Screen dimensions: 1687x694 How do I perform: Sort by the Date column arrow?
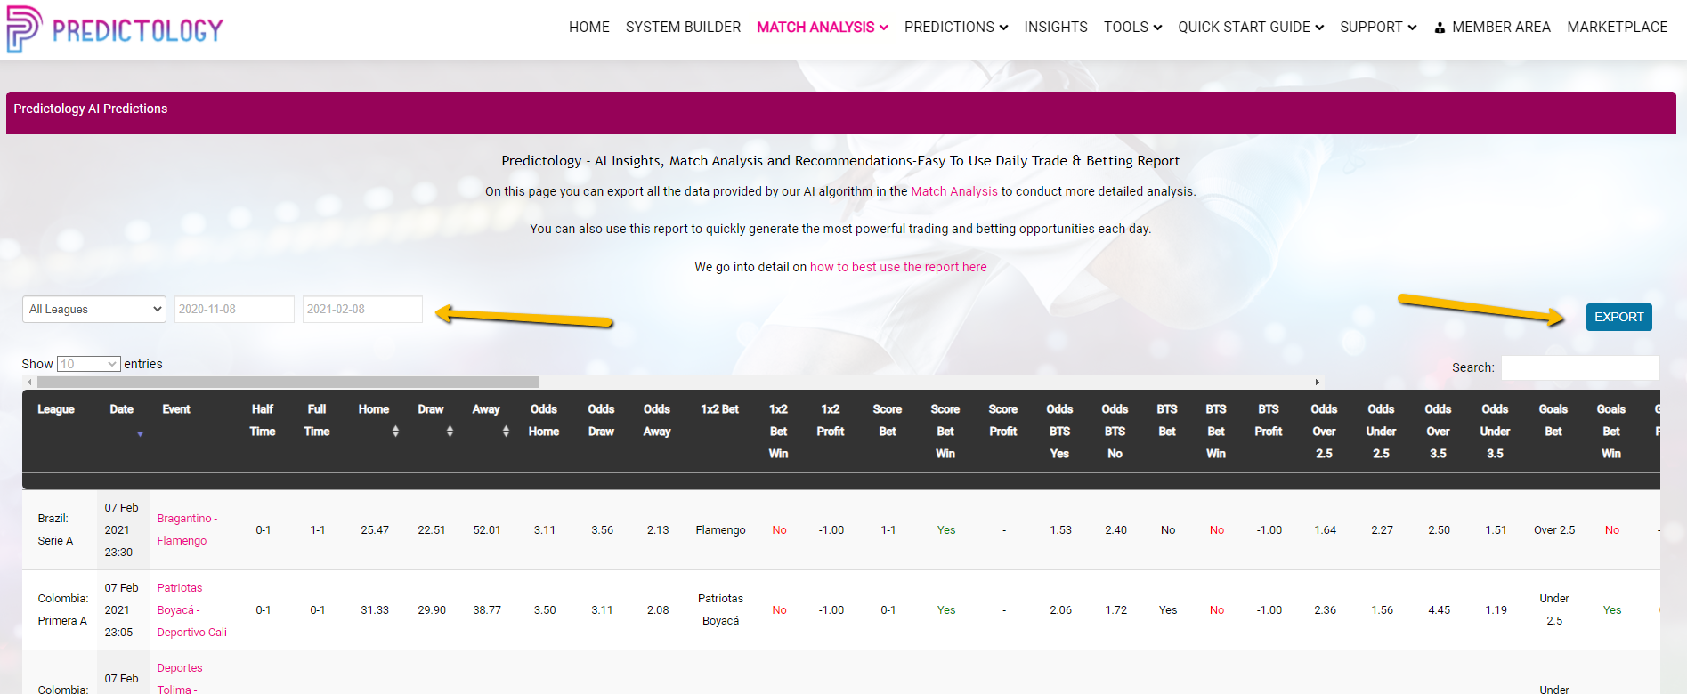[140, 434]
